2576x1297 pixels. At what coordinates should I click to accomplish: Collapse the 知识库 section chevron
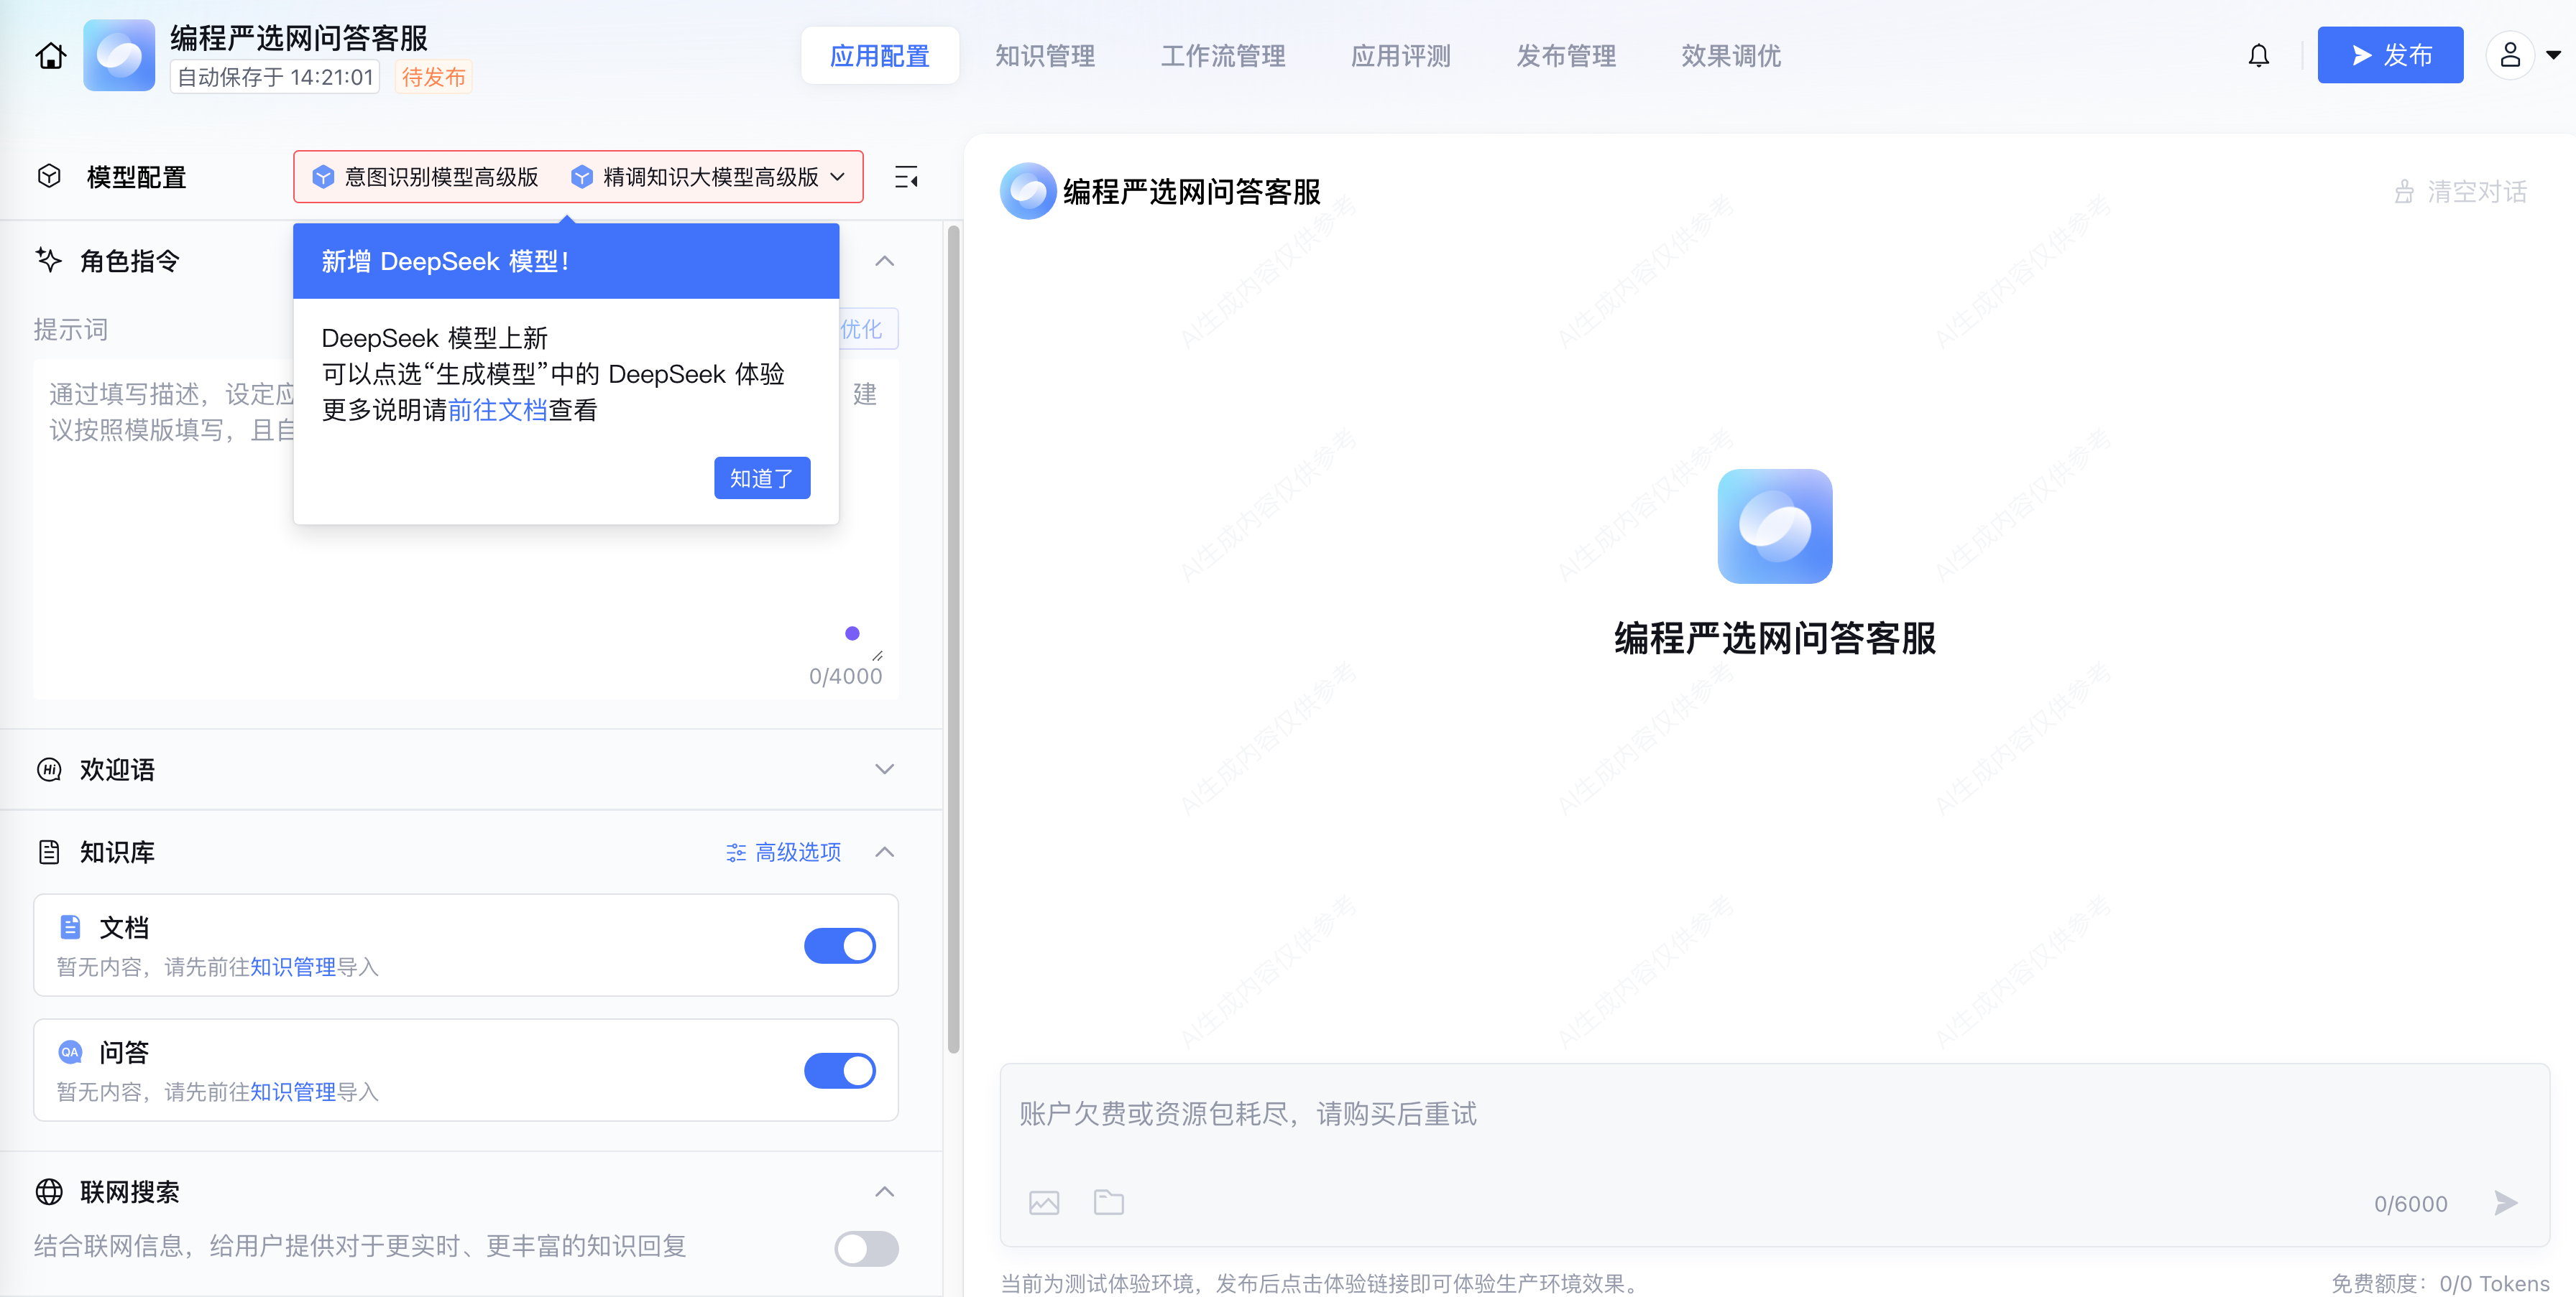(884, 852)
